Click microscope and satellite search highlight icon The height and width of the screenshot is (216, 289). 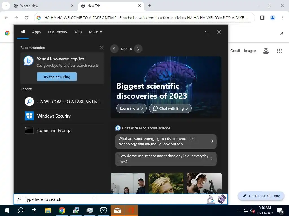pyautogui.click(x=216, y=199)
